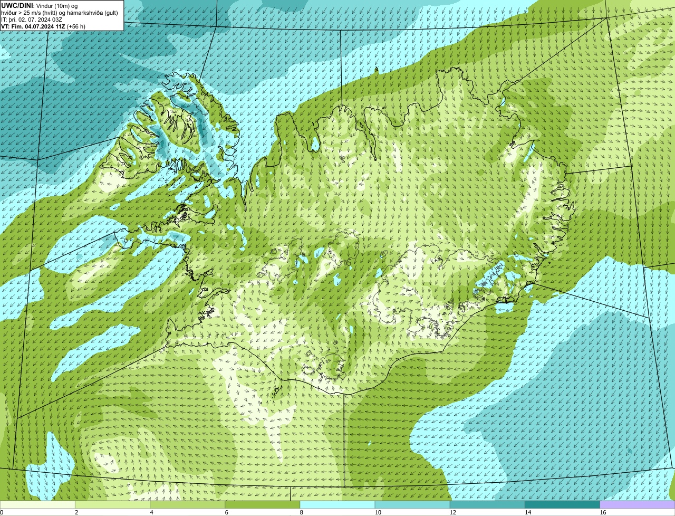The height and width of the screenshot is (516, 675).
Task: Click the legend scale label '0'
Action: [2, 512]
